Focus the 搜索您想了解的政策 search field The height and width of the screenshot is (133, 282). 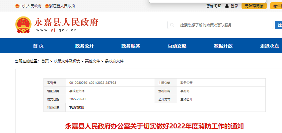click(220, 25)
